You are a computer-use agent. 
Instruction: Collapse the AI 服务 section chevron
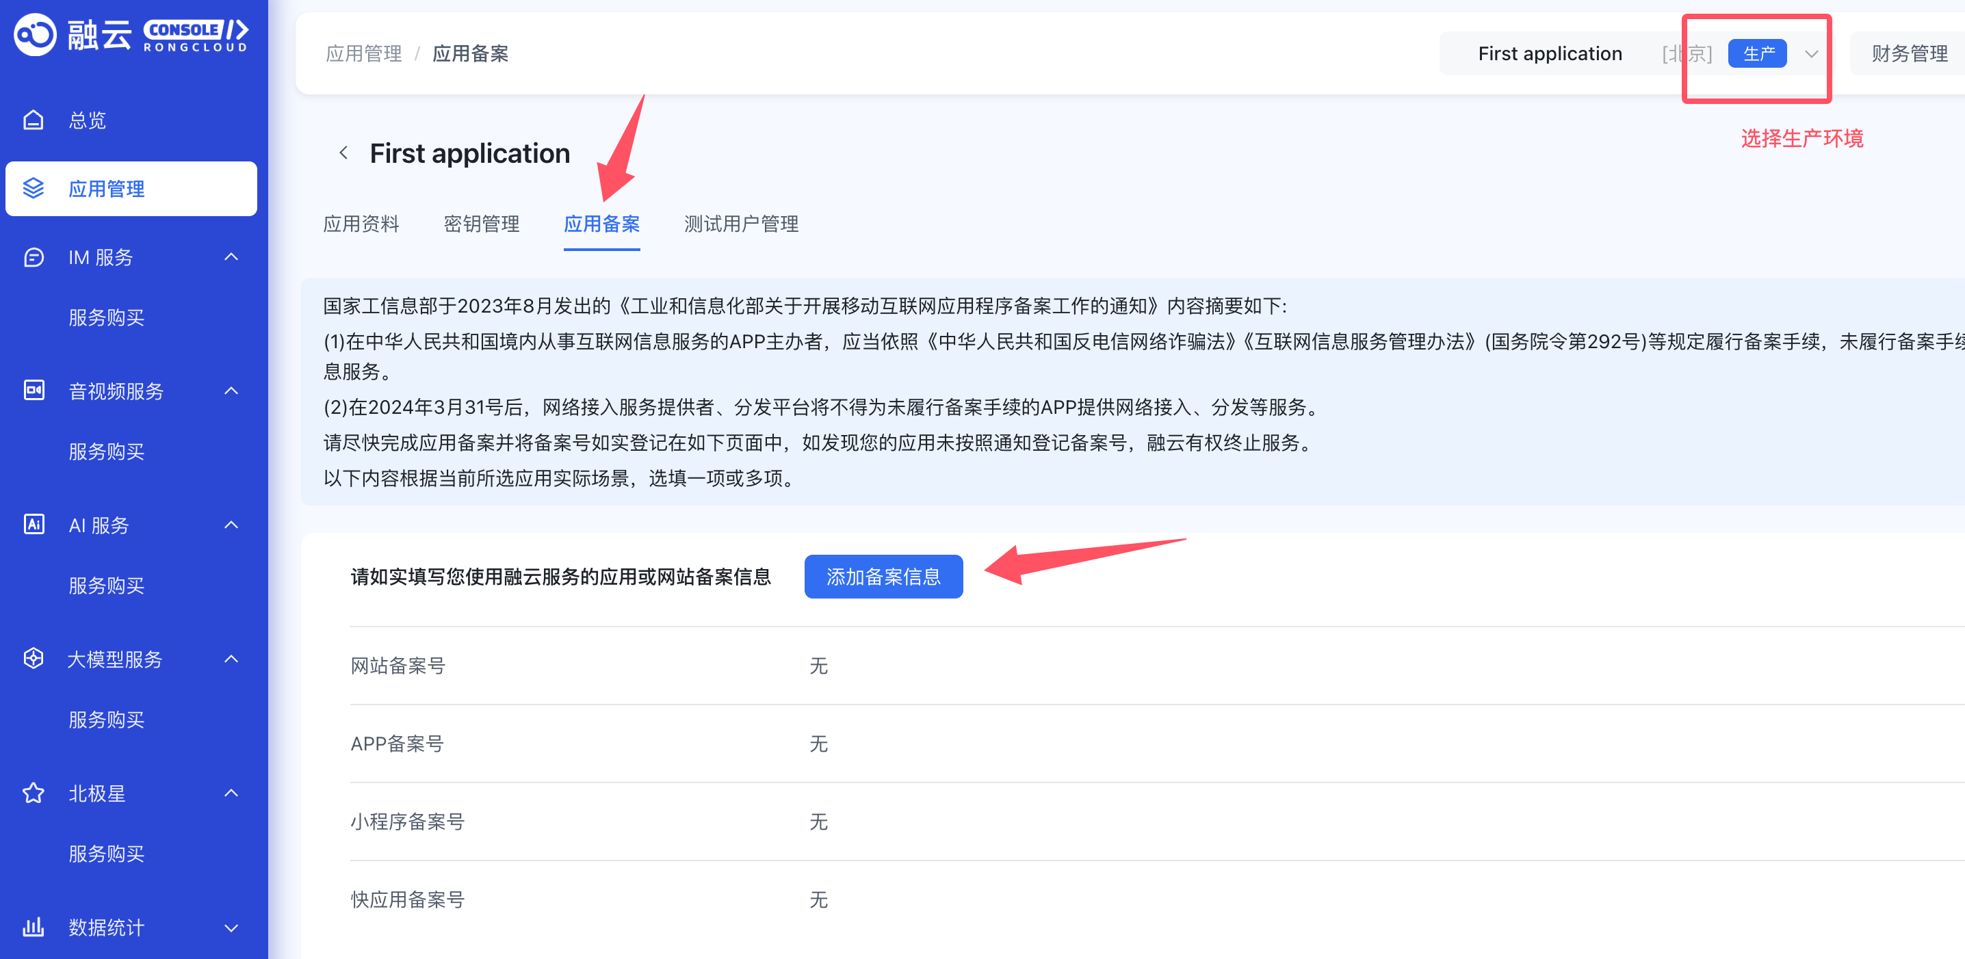pos(231,525)
